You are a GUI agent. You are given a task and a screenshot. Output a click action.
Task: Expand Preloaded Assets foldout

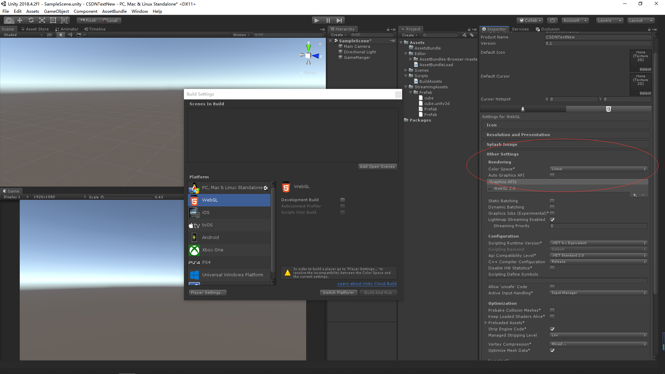pos(486,323)
